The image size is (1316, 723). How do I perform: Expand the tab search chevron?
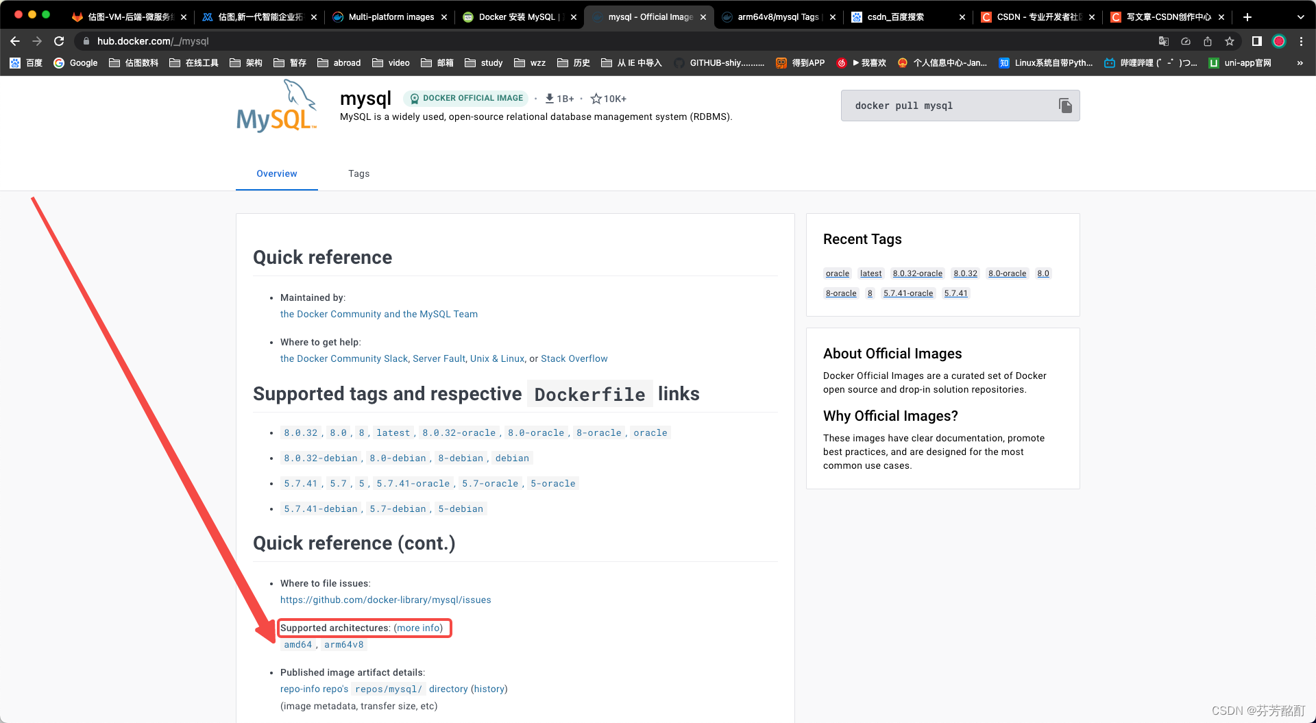click(1300, 17)
